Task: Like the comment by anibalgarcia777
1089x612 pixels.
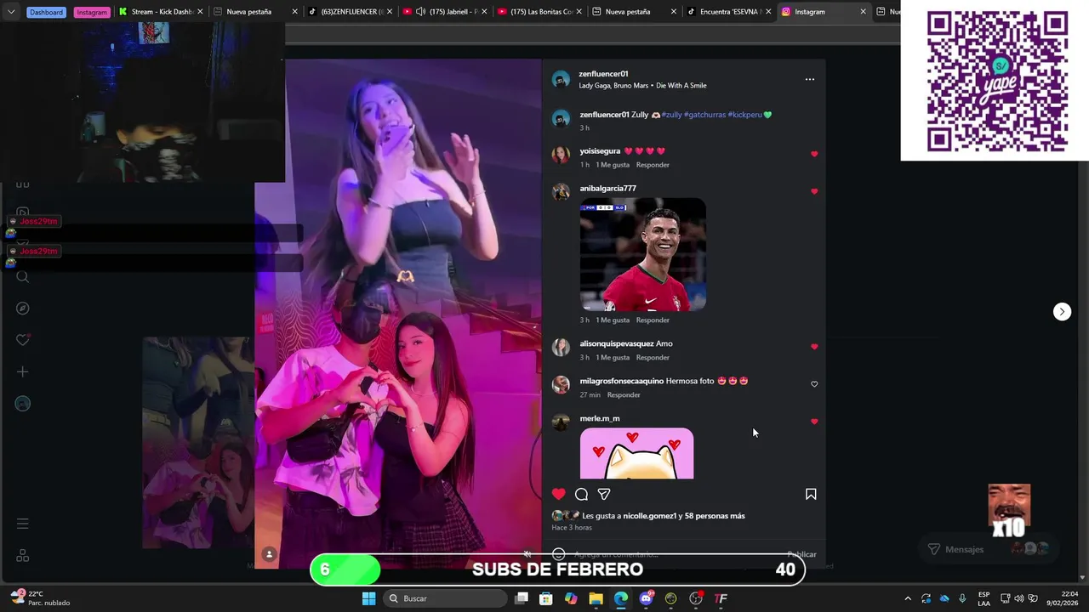Action: [x=814, y=192]
